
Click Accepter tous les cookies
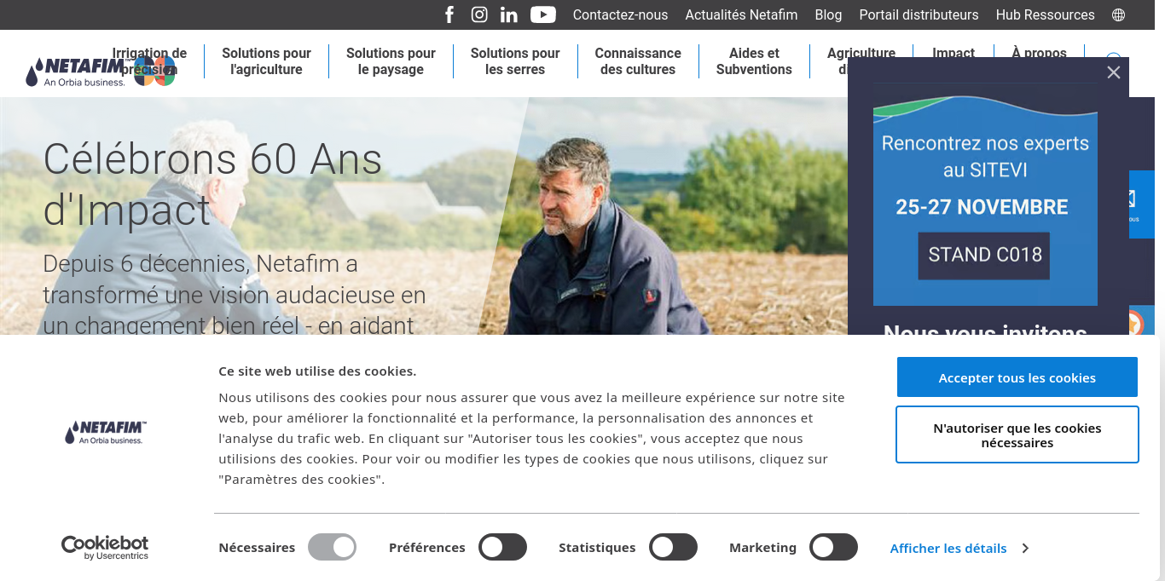[x=1017, y=377]
